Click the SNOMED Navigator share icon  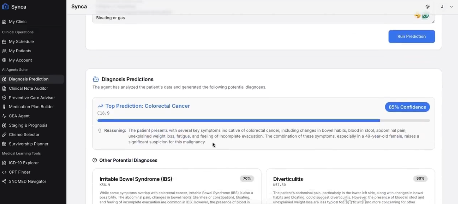point(4,182)
